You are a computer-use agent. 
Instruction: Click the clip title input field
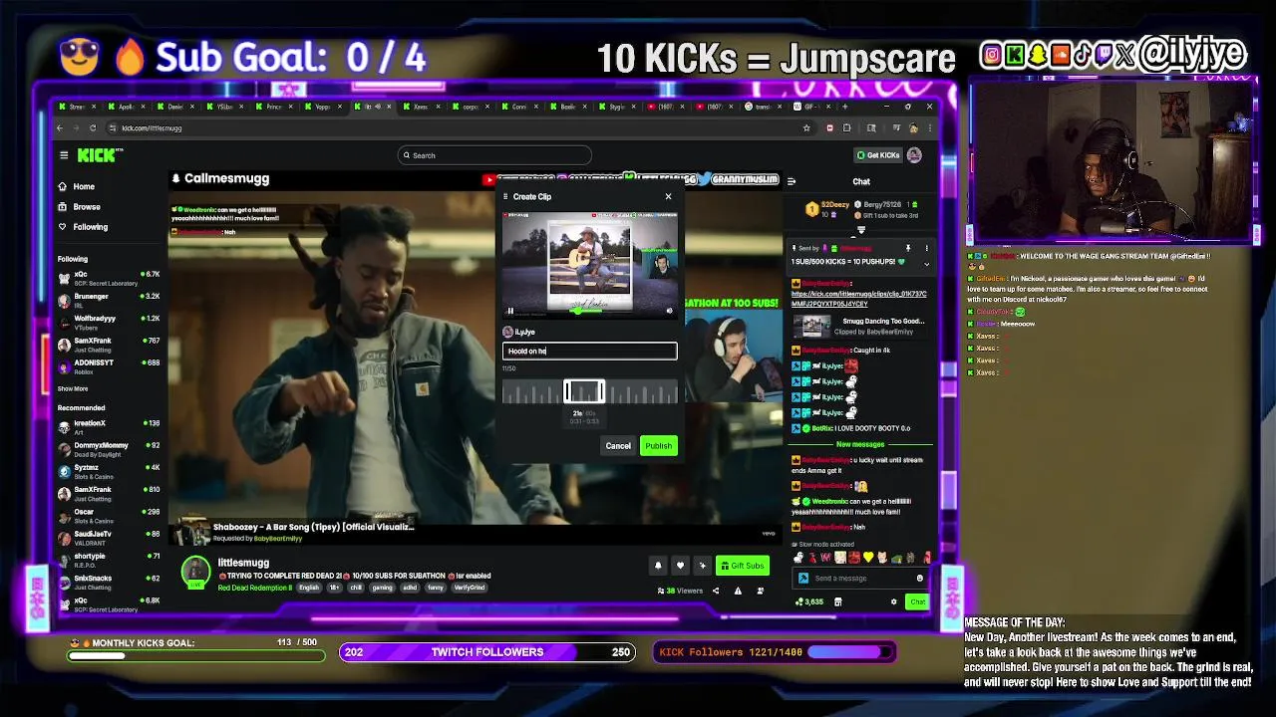point(589,351)
